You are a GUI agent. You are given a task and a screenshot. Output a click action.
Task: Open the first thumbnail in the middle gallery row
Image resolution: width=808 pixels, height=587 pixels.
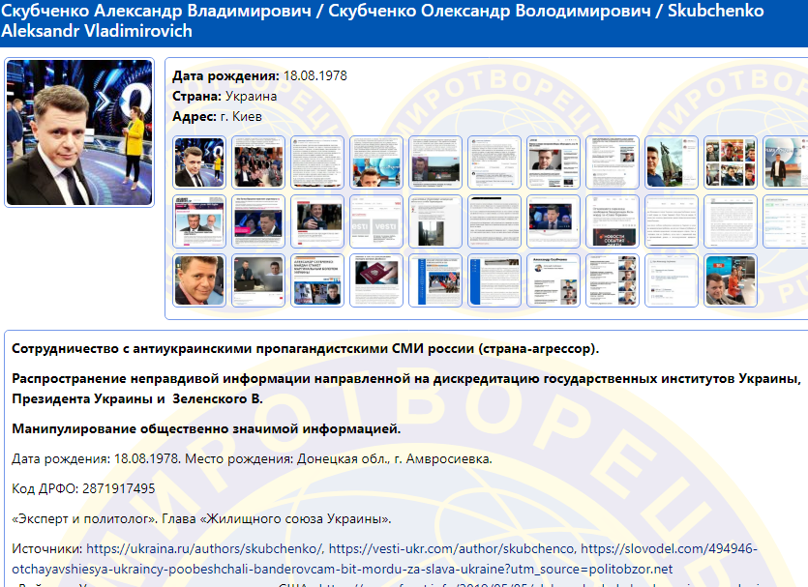pyautogui.click(x=199, y=221)
